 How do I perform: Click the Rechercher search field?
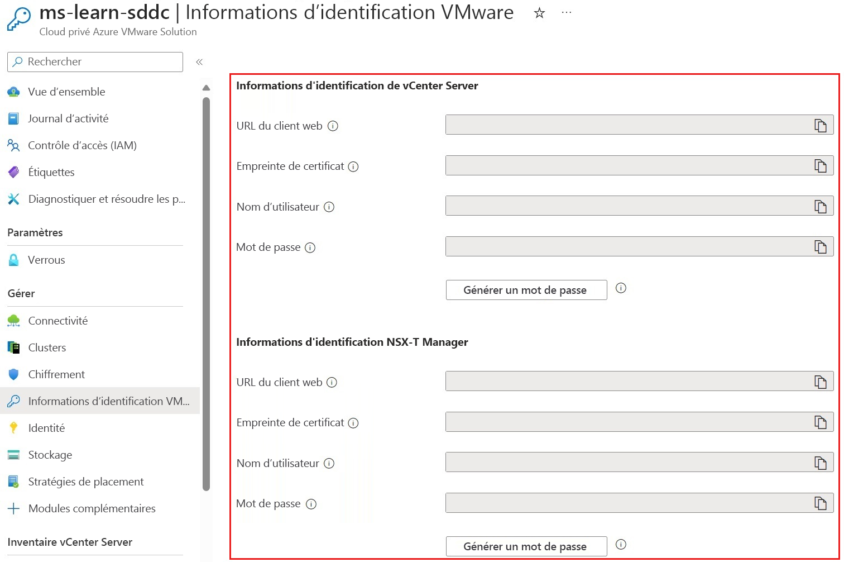pyautogui.click(x=95, y=61)
